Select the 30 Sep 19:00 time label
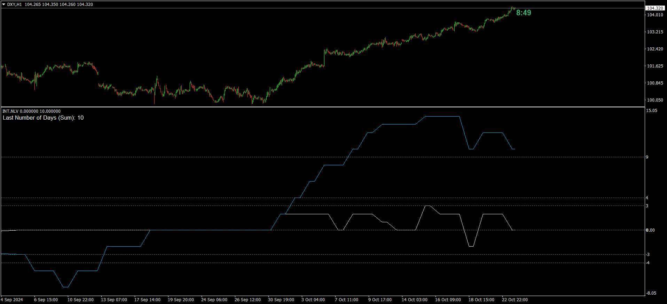 281,300
